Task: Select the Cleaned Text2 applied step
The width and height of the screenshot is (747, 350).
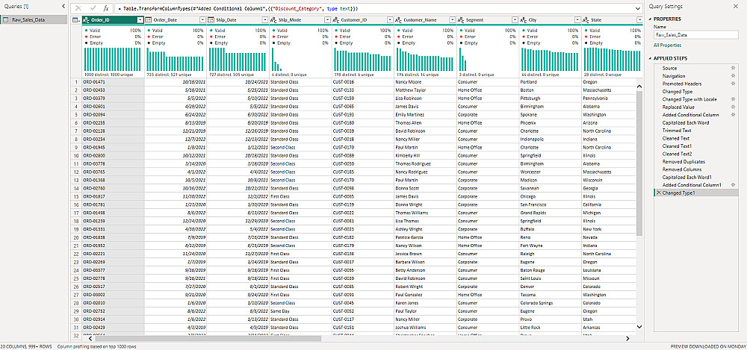Action: [x=678, y=154]
